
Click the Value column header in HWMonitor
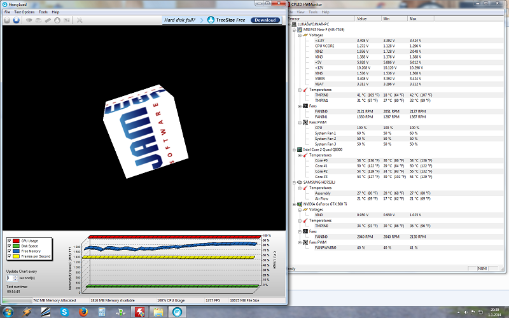pos(368,19)
